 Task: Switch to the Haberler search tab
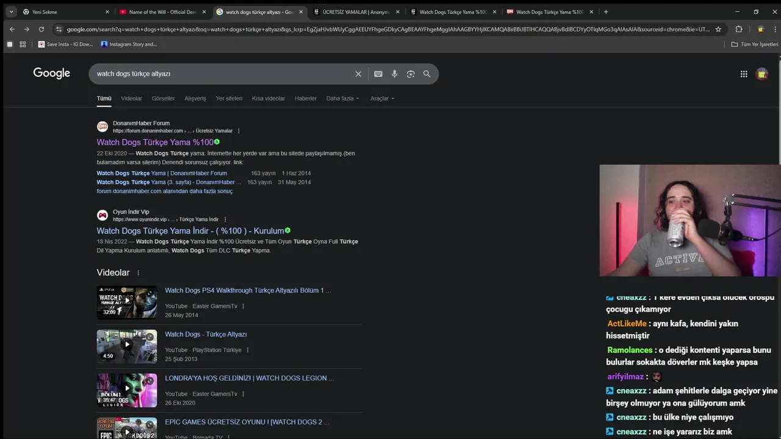click(x=306, y=98)
